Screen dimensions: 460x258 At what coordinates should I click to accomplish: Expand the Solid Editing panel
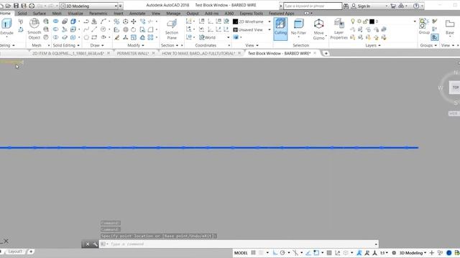(66, 45)
